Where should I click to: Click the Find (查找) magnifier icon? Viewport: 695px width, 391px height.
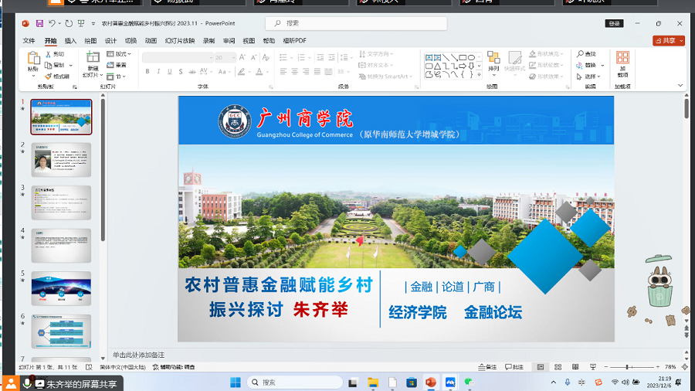(581, 54)
